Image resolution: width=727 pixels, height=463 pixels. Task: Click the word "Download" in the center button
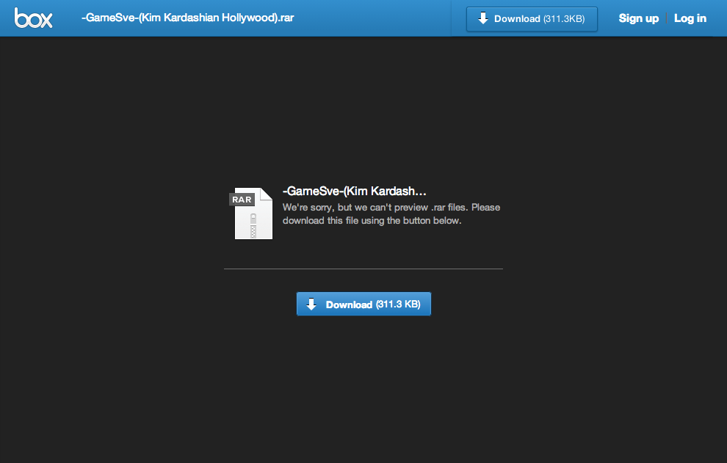pyautogui.click(x=349, y=305)
